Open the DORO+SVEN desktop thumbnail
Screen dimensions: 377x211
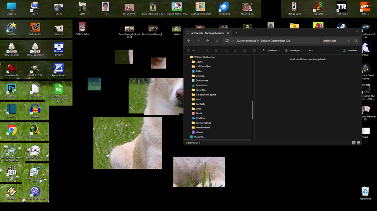82,29
